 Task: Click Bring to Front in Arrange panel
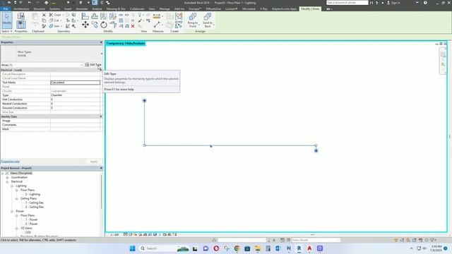coord(193,20)
